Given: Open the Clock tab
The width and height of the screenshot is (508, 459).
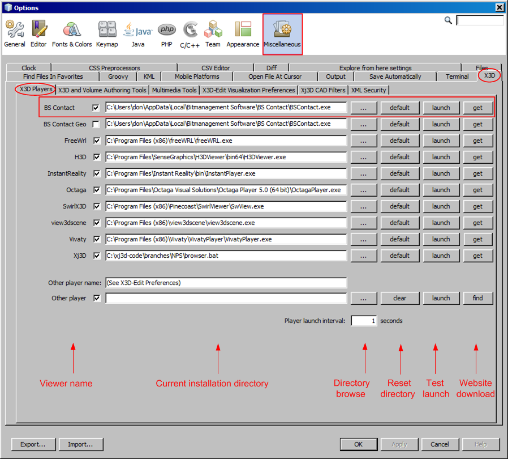Looking at the screenshot, I should (28, 68).
